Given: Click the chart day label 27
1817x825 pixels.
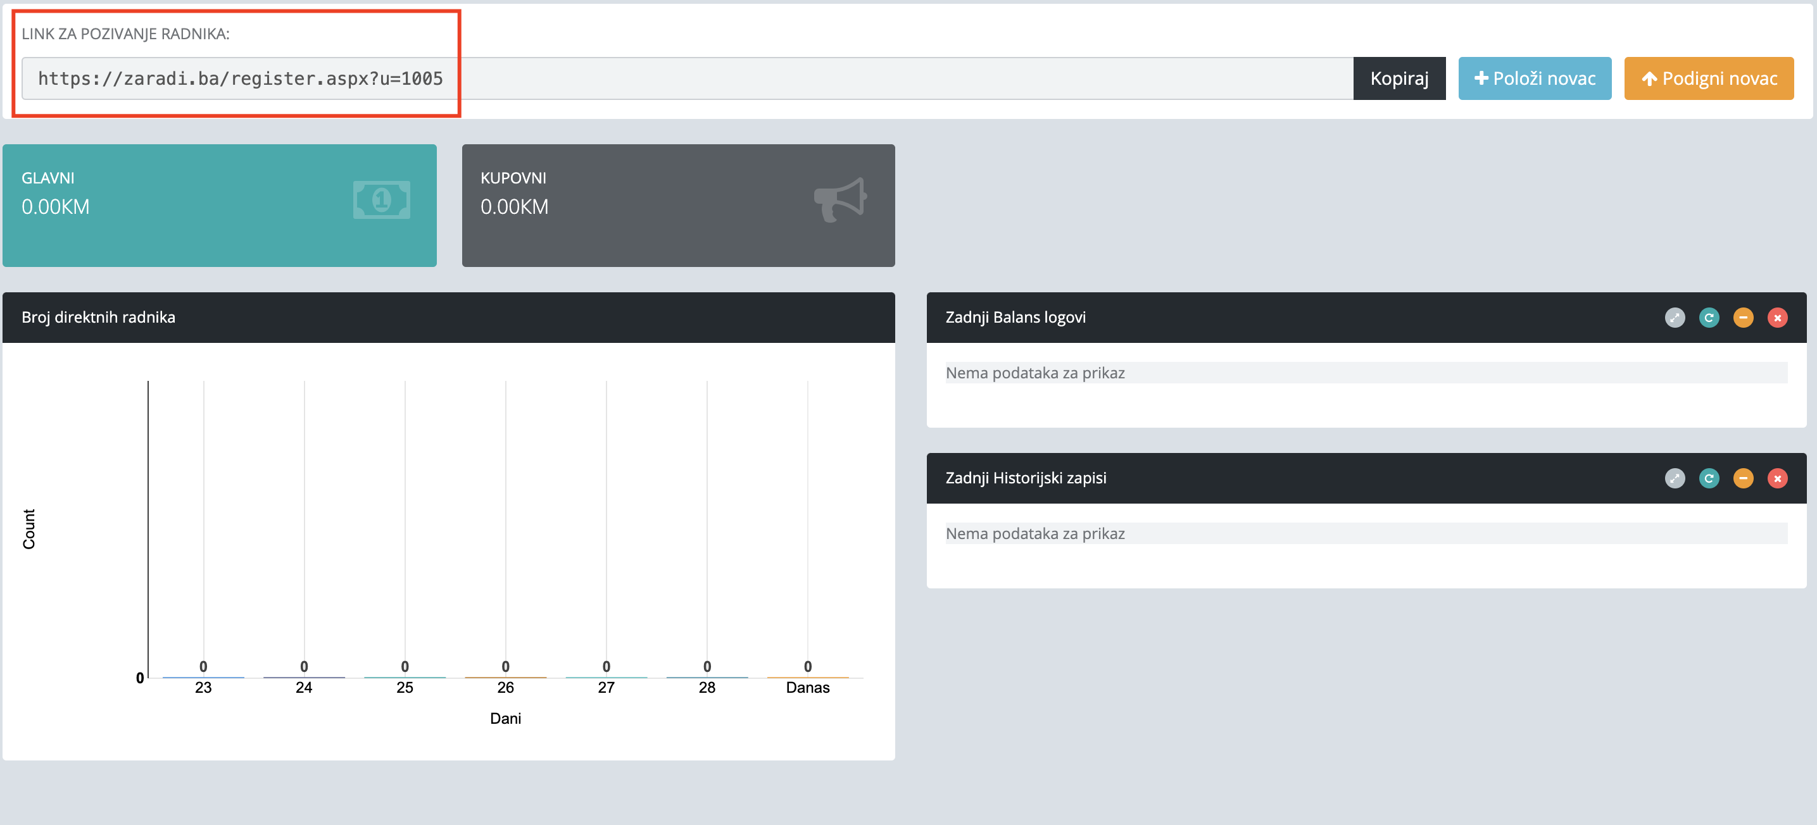Looking at the screenshot, I should point(606,688).
